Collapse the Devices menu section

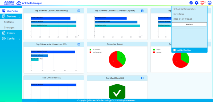tap(11, 16)
